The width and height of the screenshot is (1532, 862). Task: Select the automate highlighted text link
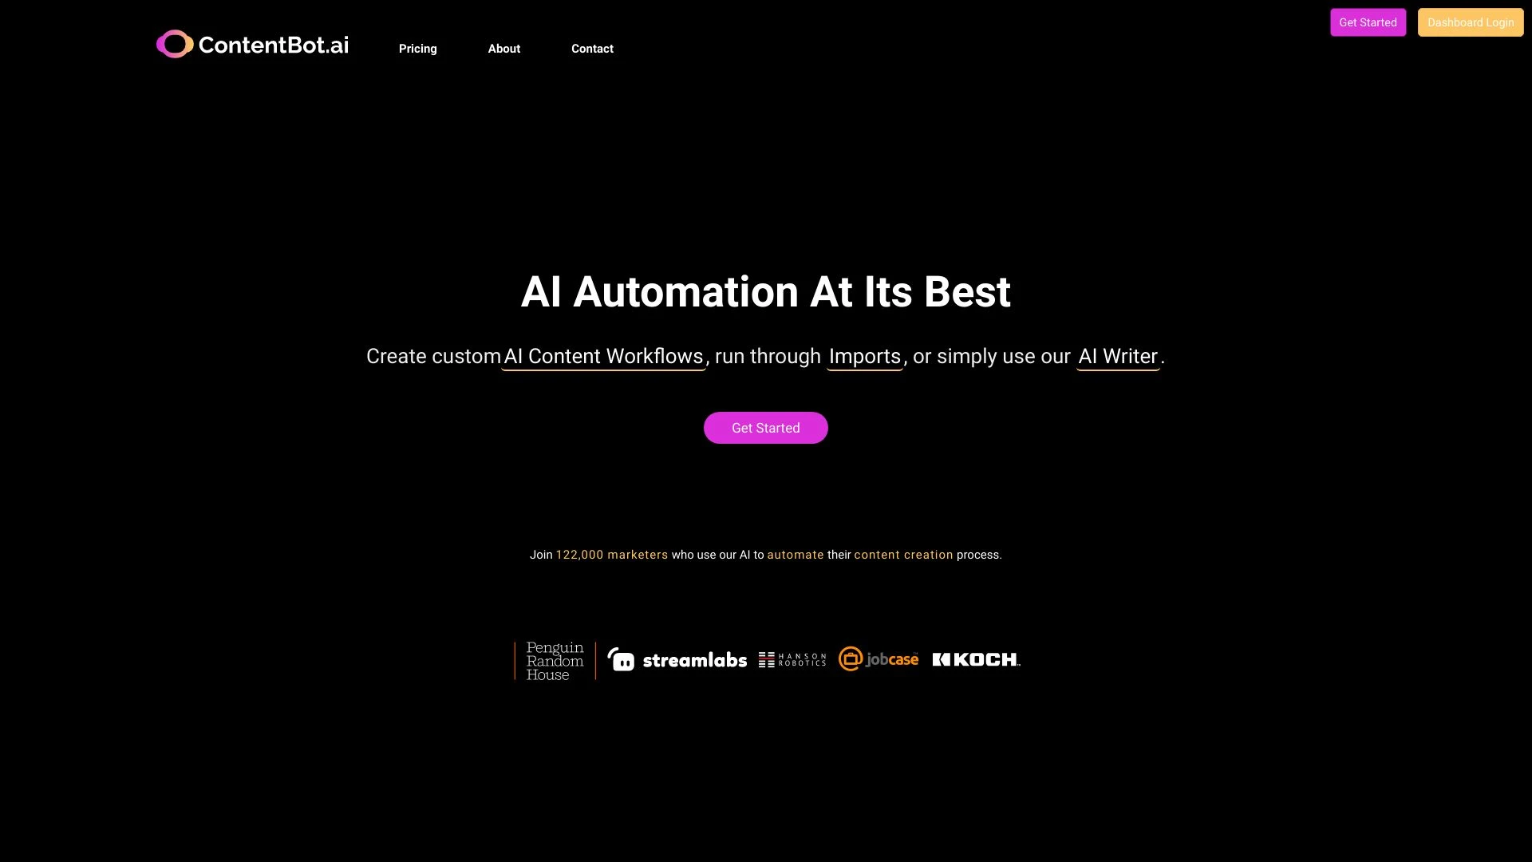[796, 555]
